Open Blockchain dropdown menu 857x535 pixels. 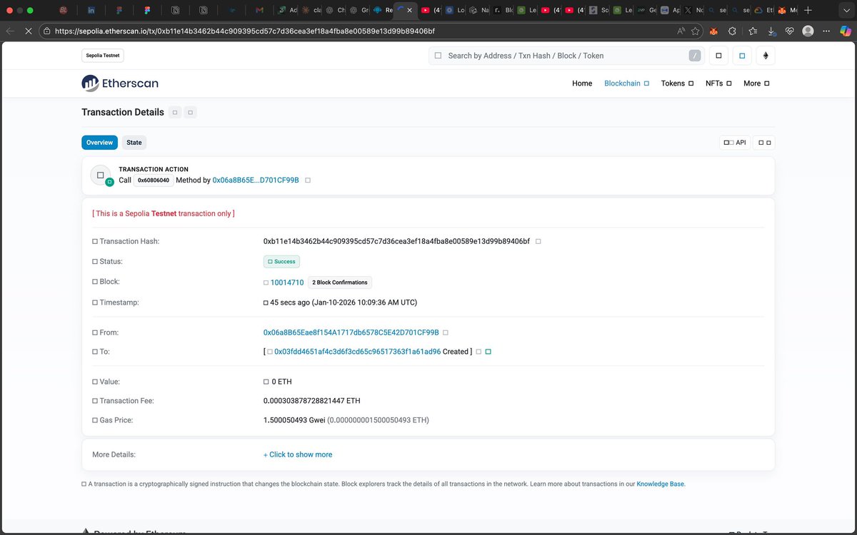(626, 83)
